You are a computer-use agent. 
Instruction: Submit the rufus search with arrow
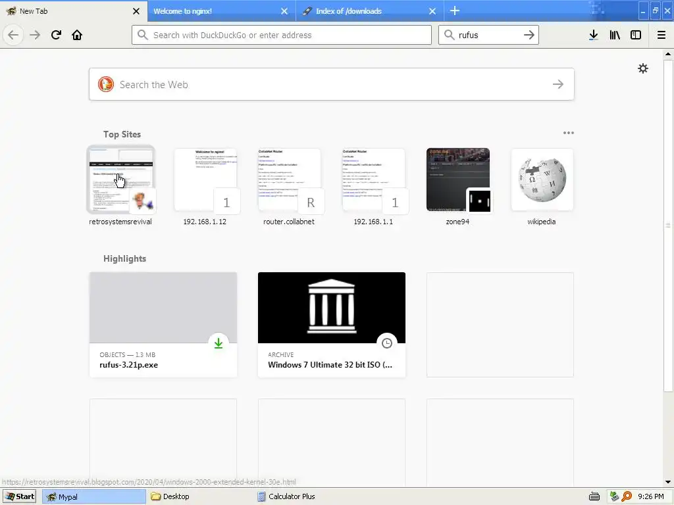click(x=529, y=35)
